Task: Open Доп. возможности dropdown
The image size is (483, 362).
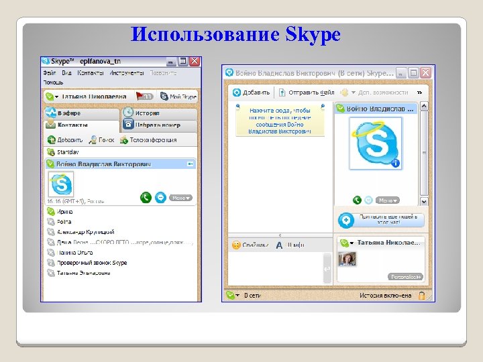Action: pos(374,93)
